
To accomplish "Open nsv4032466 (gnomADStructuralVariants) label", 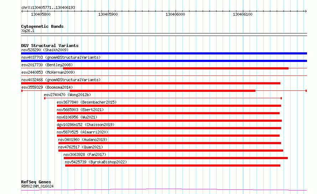I will 61,80.
